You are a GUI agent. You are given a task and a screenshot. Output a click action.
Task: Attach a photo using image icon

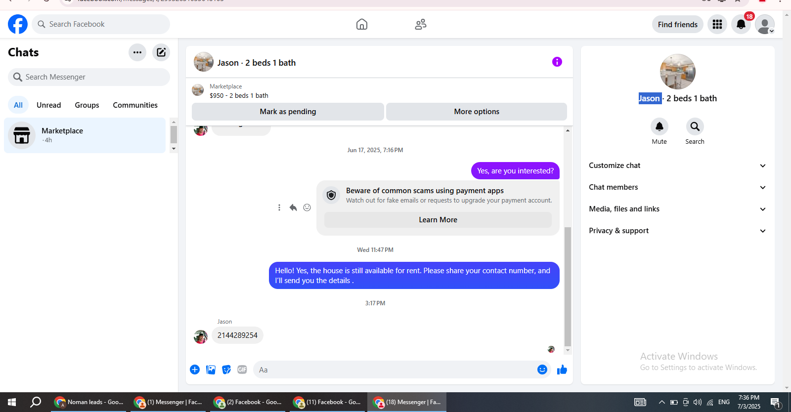[x=211, y=370]
